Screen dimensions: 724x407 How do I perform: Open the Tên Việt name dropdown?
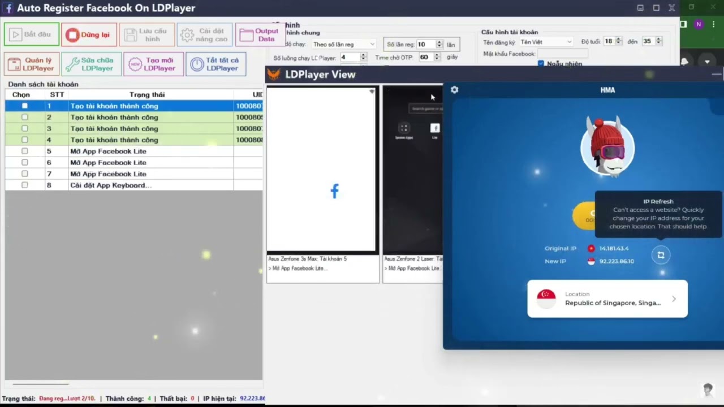pos(546,41)
